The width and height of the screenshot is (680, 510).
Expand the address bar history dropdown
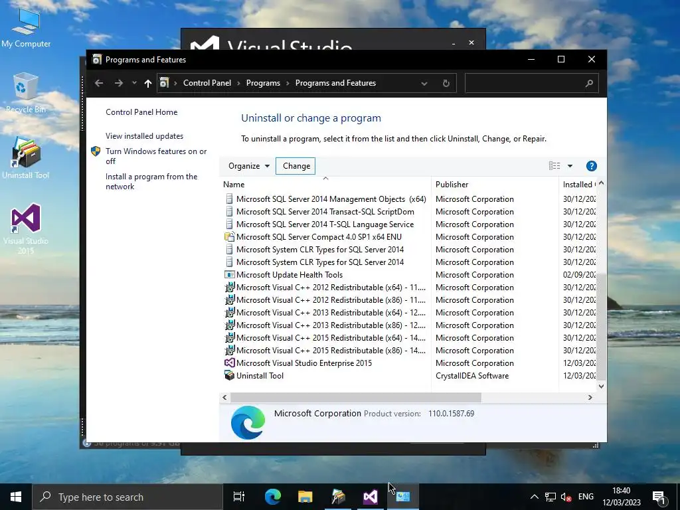point(424,83)
